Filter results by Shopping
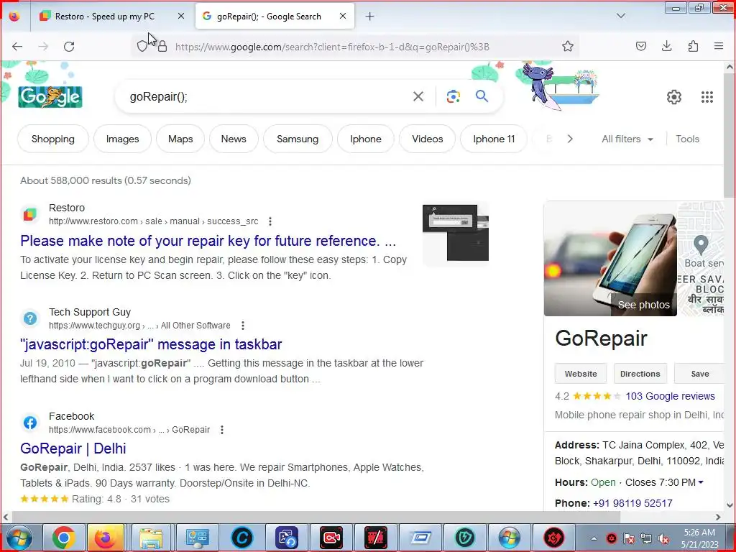The height and width of the screenshot is (552, 736). pos(53,139)
